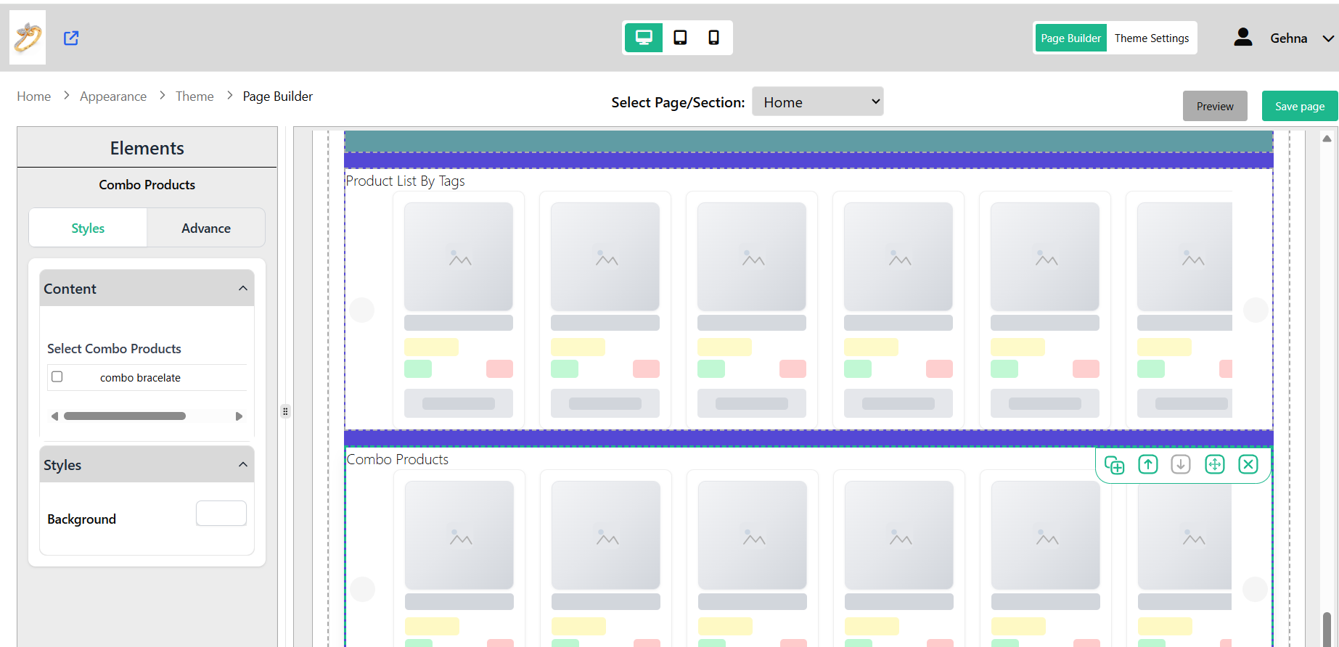This screenshot has width=1339, height=647.
Task: Show next items in Product List By Tags carousel
Action: [x=1256, y=310]
